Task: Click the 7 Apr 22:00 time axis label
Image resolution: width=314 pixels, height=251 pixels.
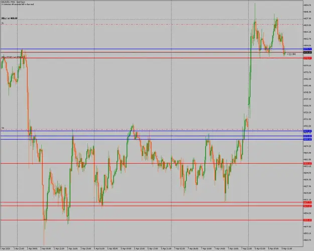Action: click(246, 248)
